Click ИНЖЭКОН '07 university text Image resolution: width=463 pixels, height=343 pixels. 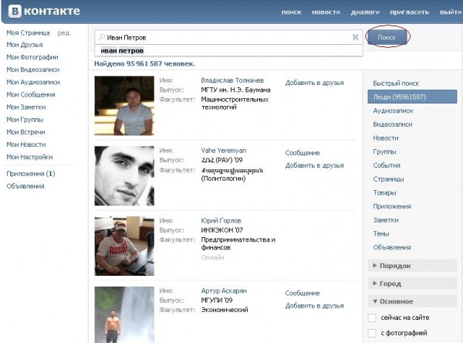222,230
